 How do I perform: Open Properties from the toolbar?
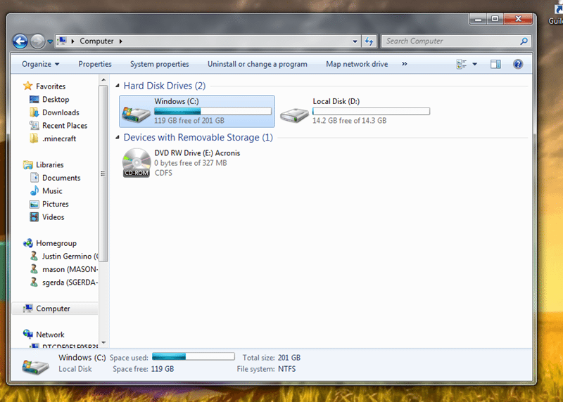(95, 64)
